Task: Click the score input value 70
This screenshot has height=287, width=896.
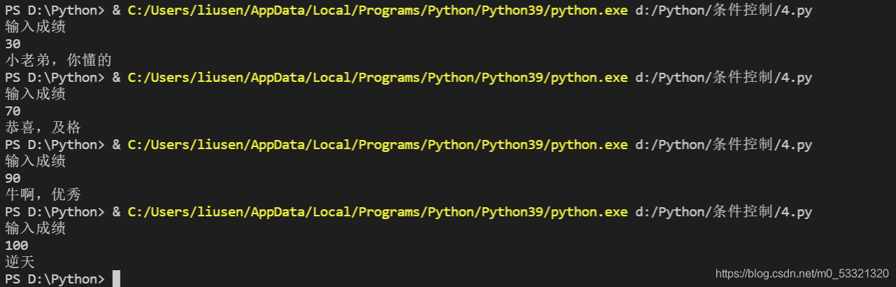Action: 13,111
